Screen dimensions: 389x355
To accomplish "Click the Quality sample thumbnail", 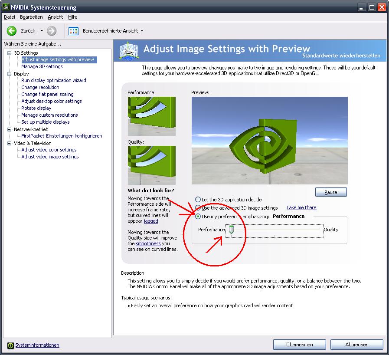I will [152, 165].
